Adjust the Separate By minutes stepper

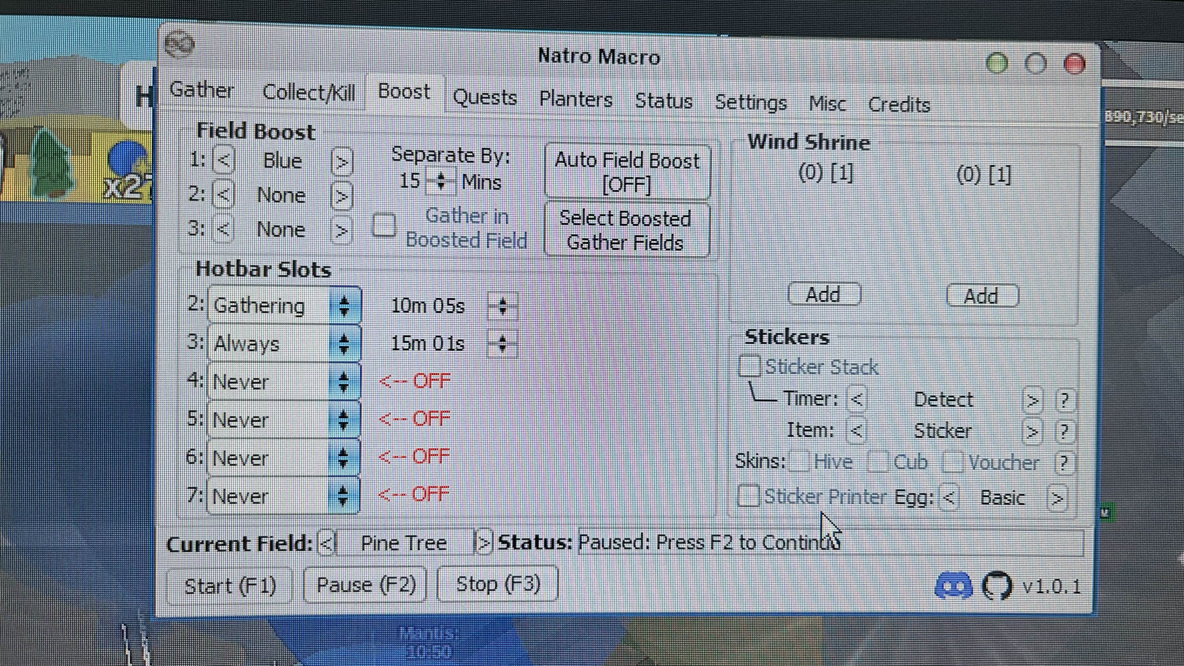440,181
